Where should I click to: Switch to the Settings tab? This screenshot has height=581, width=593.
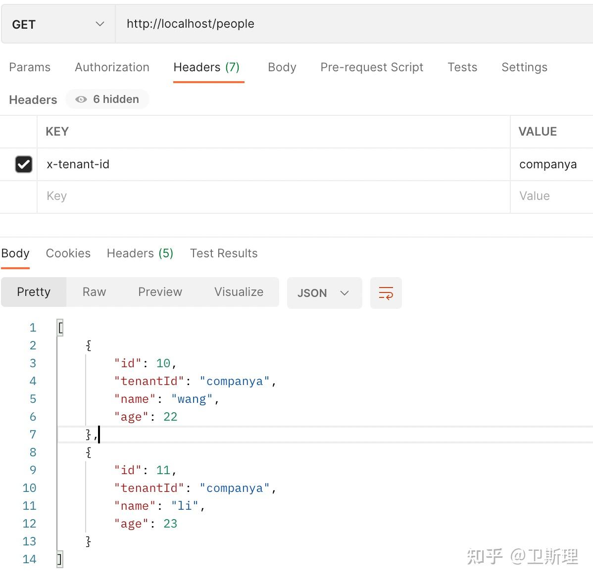524,67
